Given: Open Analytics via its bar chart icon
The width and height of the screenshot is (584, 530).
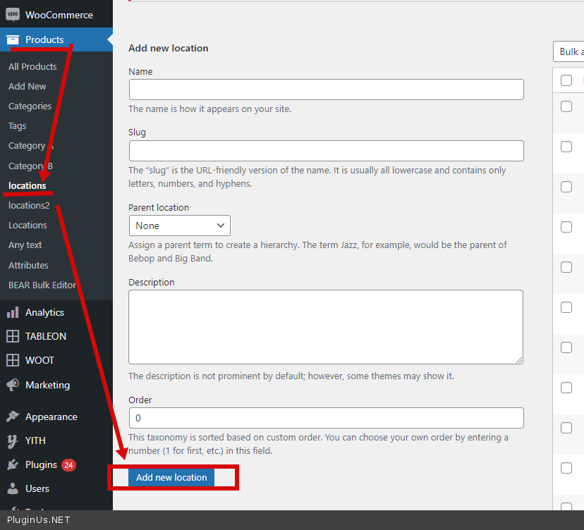Looking at the screenshot, I should coord(13,312).
